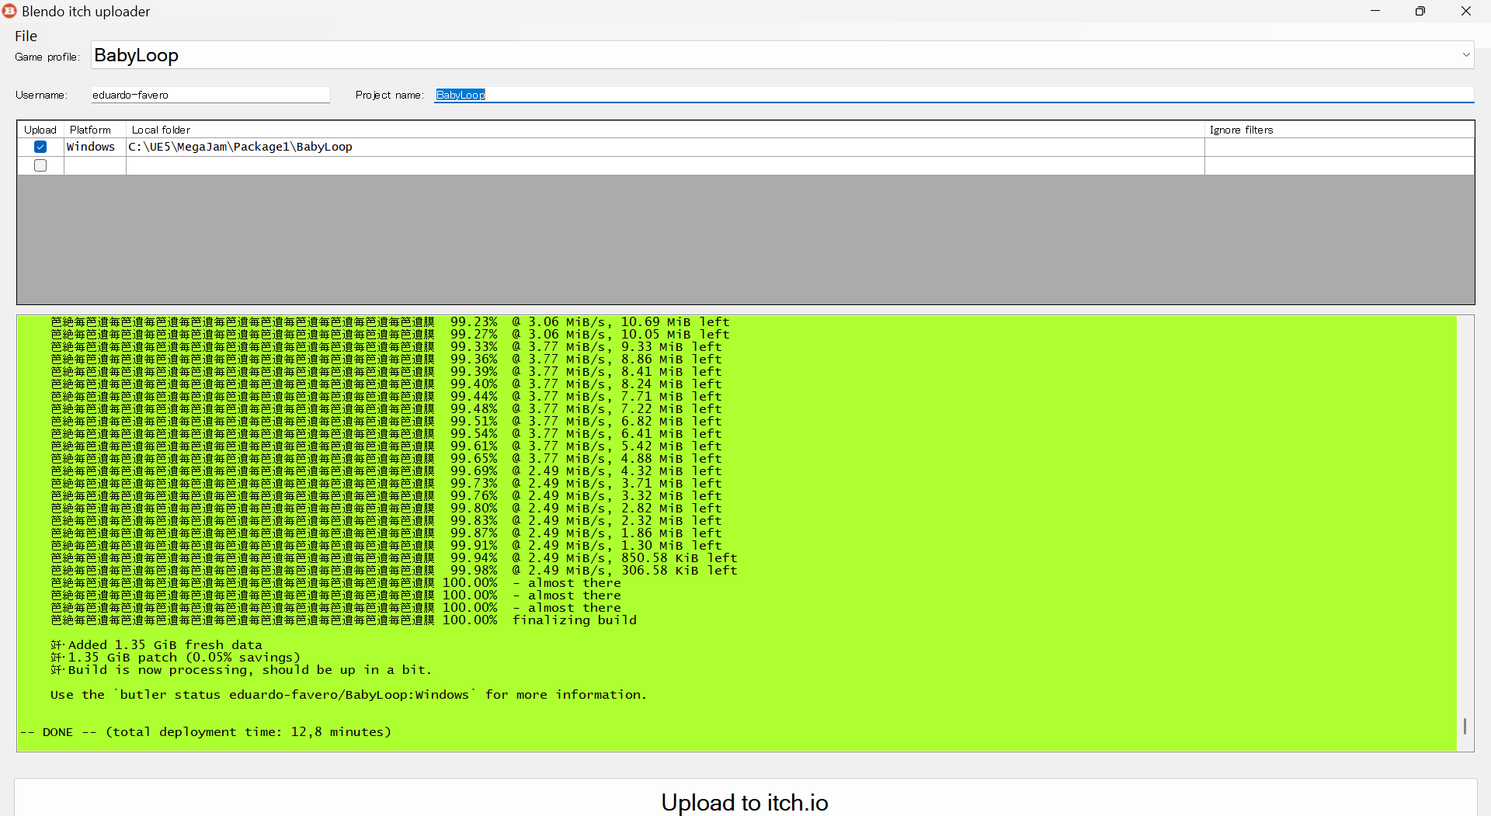Click the empty second row local folder cell
The height and width of the screenshot is (816, 1491).
pyautogui.click(x=664, y=165)
